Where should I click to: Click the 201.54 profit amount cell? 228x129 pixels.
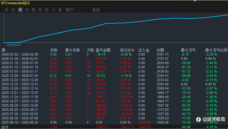click(x=101, y=67)
